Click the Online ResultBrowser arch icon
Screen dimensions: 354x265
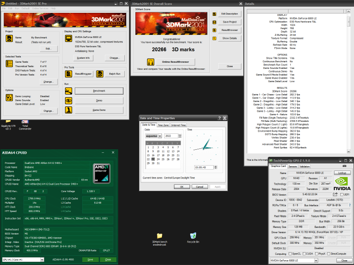[150, 62]
